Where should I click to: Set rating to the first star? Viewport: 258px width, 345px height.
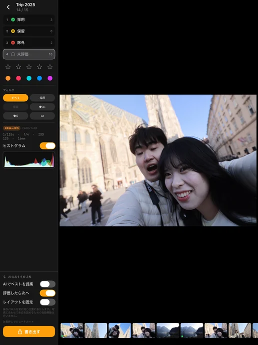(x=8, y=67)
